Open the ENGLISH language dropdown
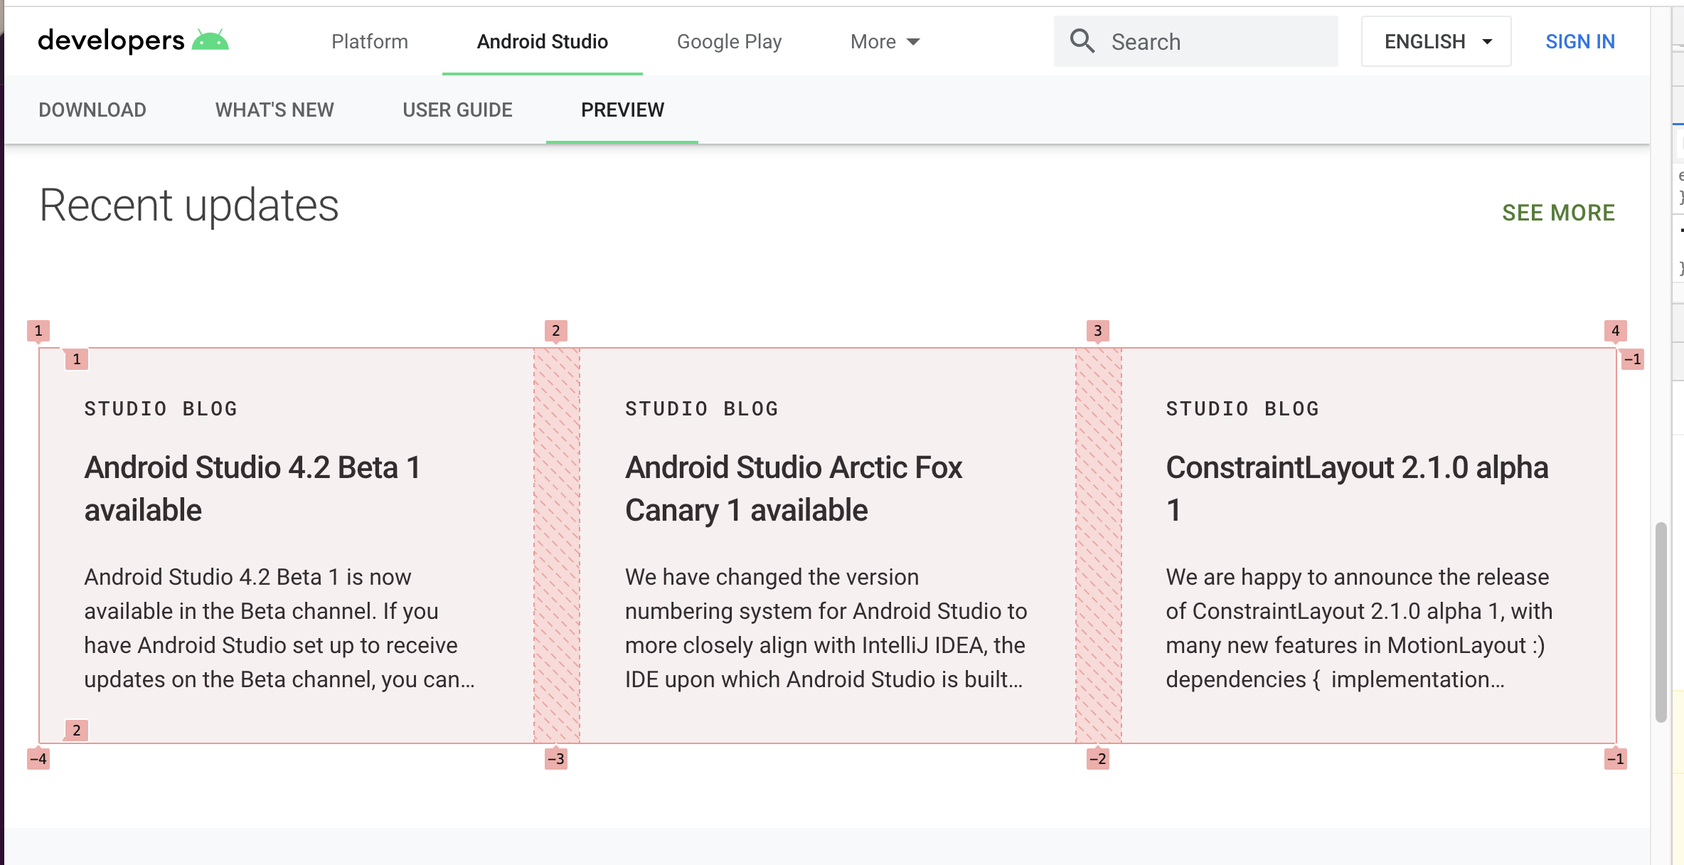Screen dimensions: 1684x865 tap(1436, 42)
